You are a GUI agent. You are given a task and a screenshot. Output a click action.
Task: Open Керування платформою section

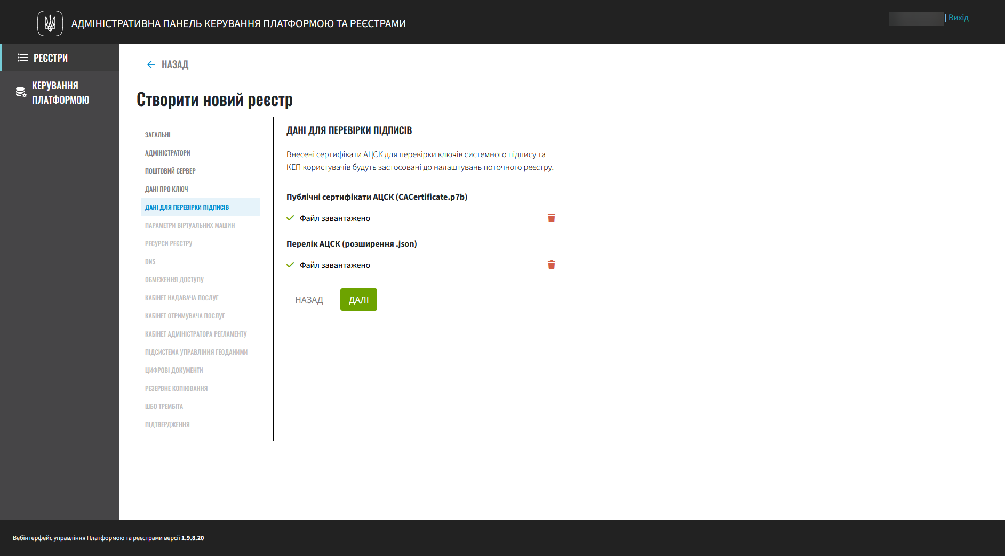[60, 92]
